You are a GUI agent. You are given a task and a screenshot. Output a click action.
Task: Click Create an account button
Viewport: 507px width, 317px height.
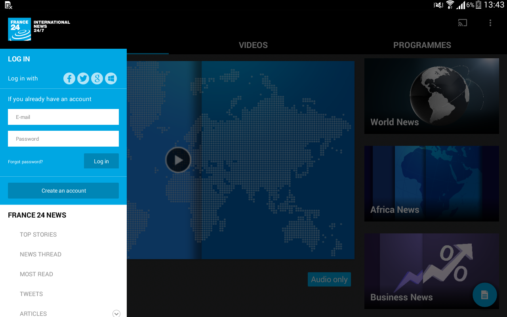tap(63, 191)
